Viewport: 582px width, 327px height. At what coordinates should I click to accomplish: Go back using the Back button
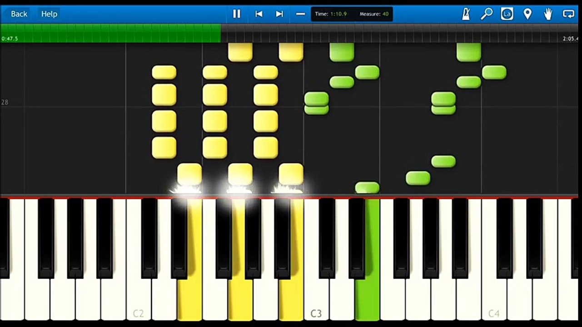(x=19, y=14)
